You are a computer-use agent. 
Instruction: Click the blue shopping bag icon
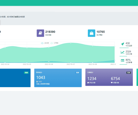coord(91,33)
